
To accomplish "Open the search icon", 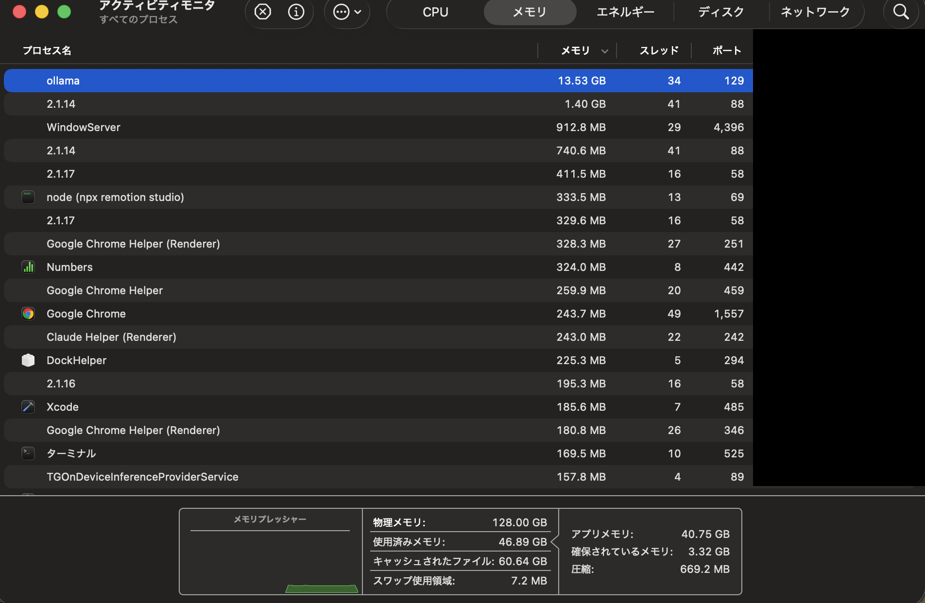I will pyautogui.click(x=901, y=13).
